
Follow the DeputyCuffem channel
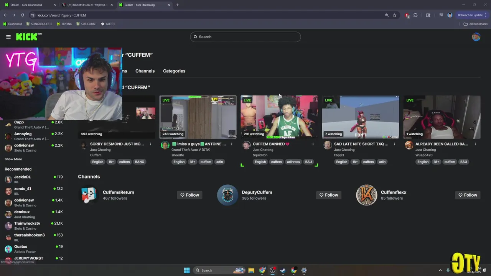pyautogui.click(x=329, y=195)
